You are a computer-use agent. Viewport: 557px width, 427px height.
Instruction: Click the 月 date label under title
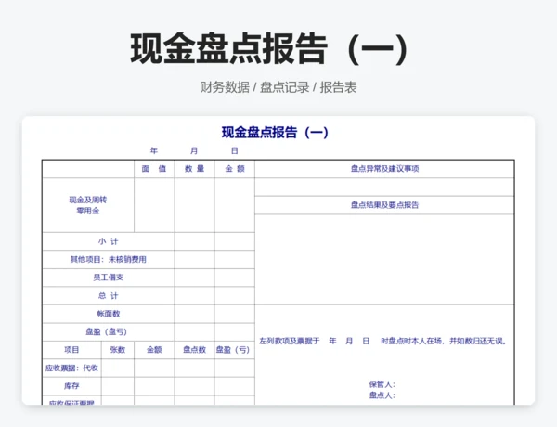pos(194,150)
